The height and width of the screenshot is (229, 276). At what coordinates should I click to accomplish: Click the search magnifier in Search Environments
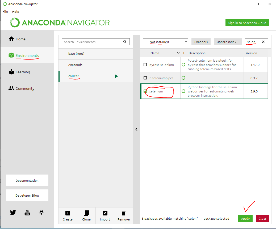pos(125,42)
